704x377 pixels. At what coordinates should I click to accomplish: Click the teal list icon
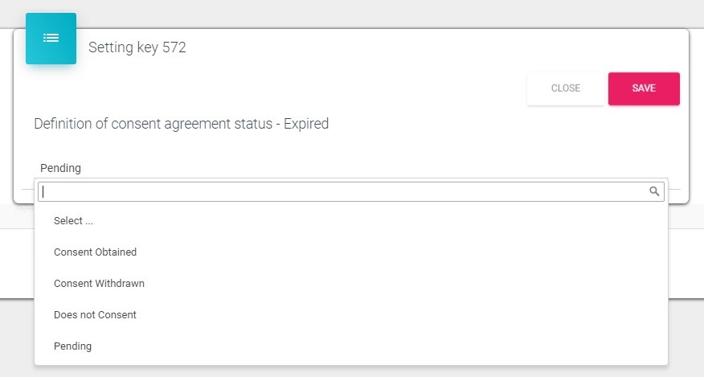click(x=51, y=38)
